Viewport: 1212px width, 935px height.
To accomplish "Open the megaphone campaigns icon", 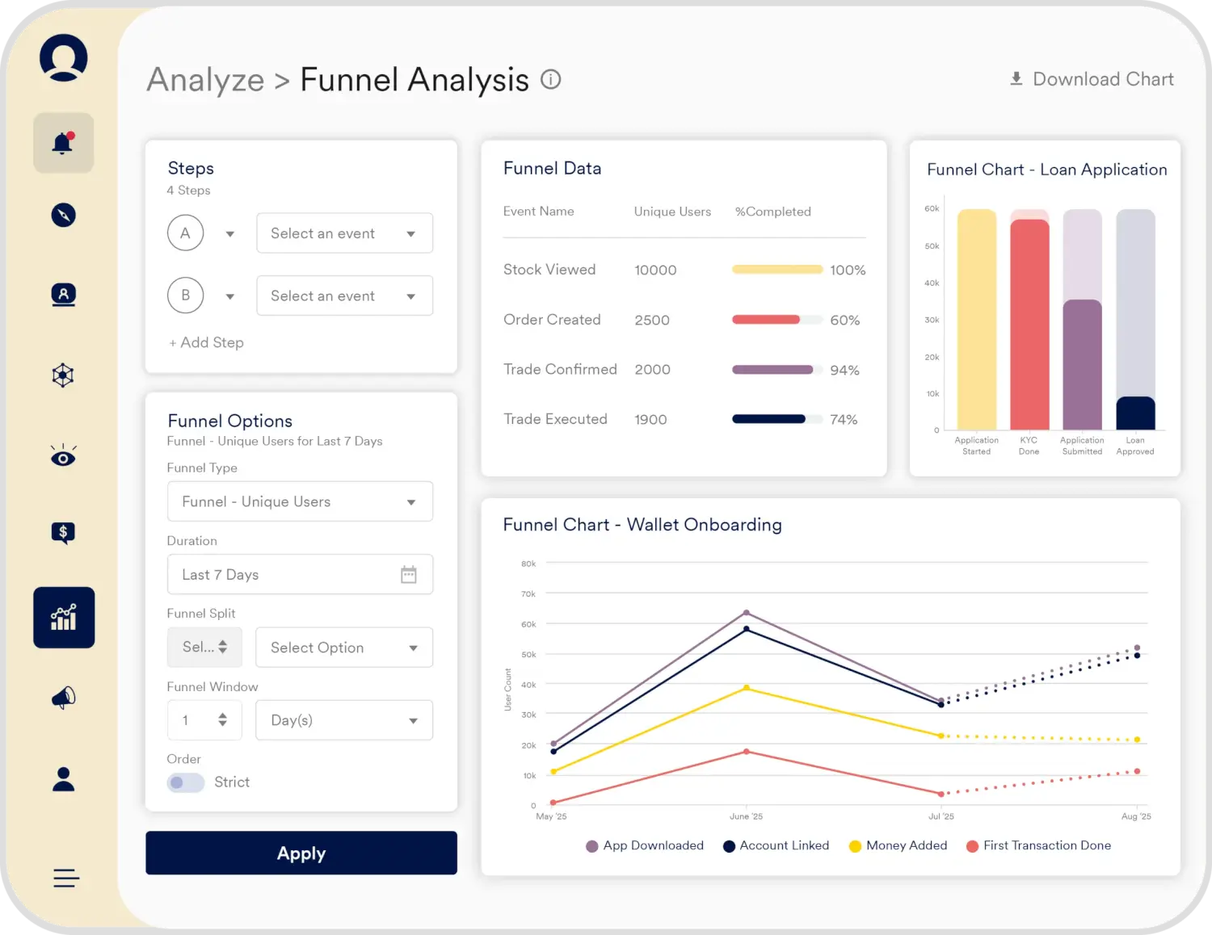I will 63,698.
